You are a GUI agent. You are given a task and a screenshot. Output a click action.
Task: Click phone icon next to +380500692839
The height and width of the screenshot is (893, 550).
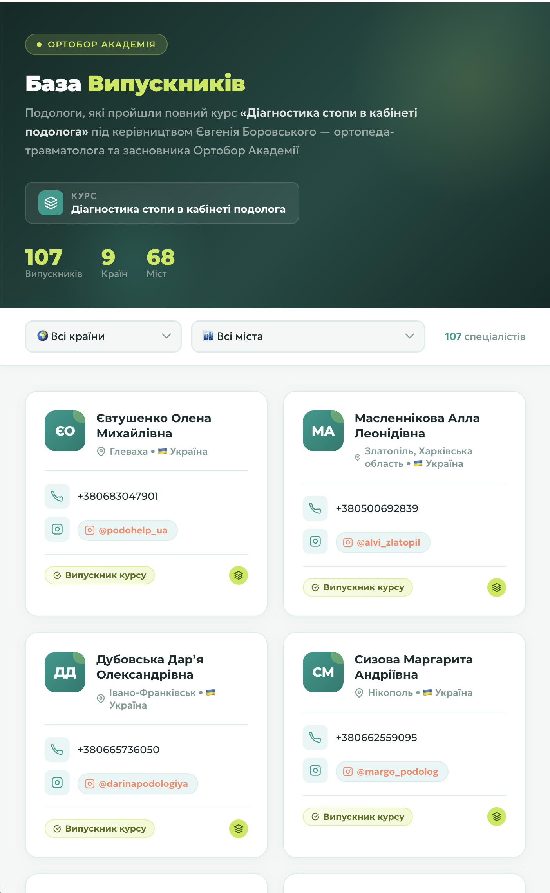pos(315,508)
